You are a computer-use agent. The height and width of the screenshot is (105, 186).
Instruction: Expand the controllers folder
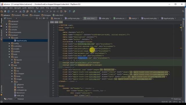[9, 46]
